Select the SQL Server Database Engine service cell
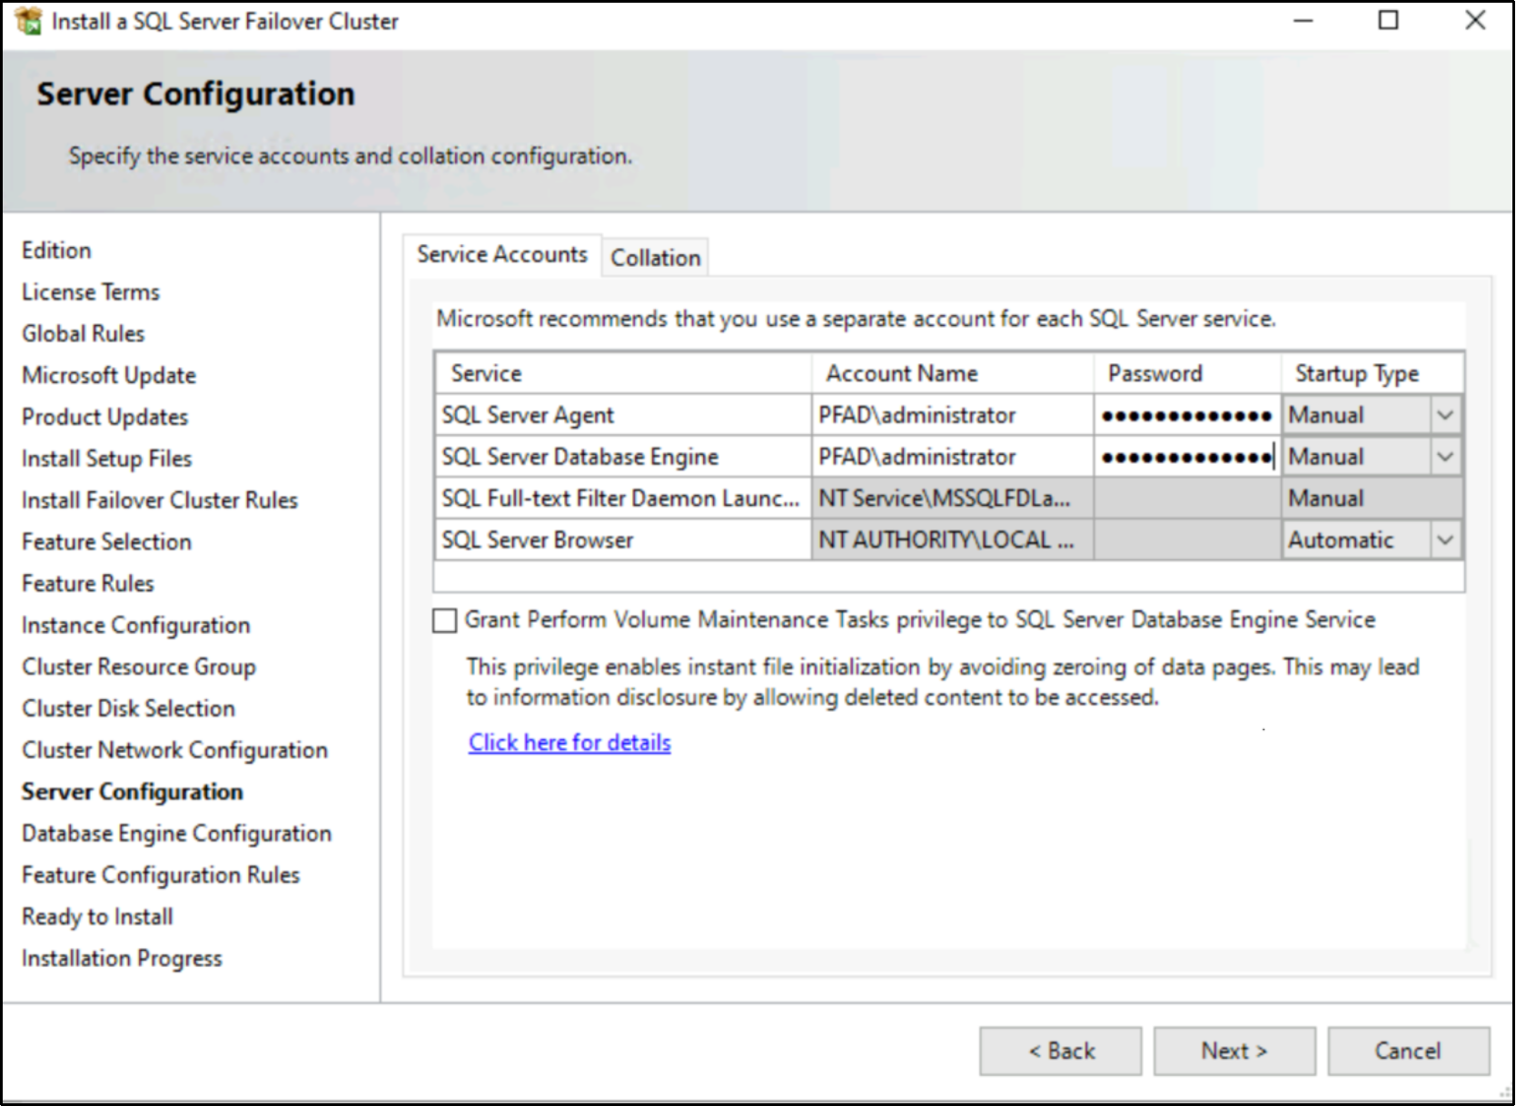 point(623,458)
